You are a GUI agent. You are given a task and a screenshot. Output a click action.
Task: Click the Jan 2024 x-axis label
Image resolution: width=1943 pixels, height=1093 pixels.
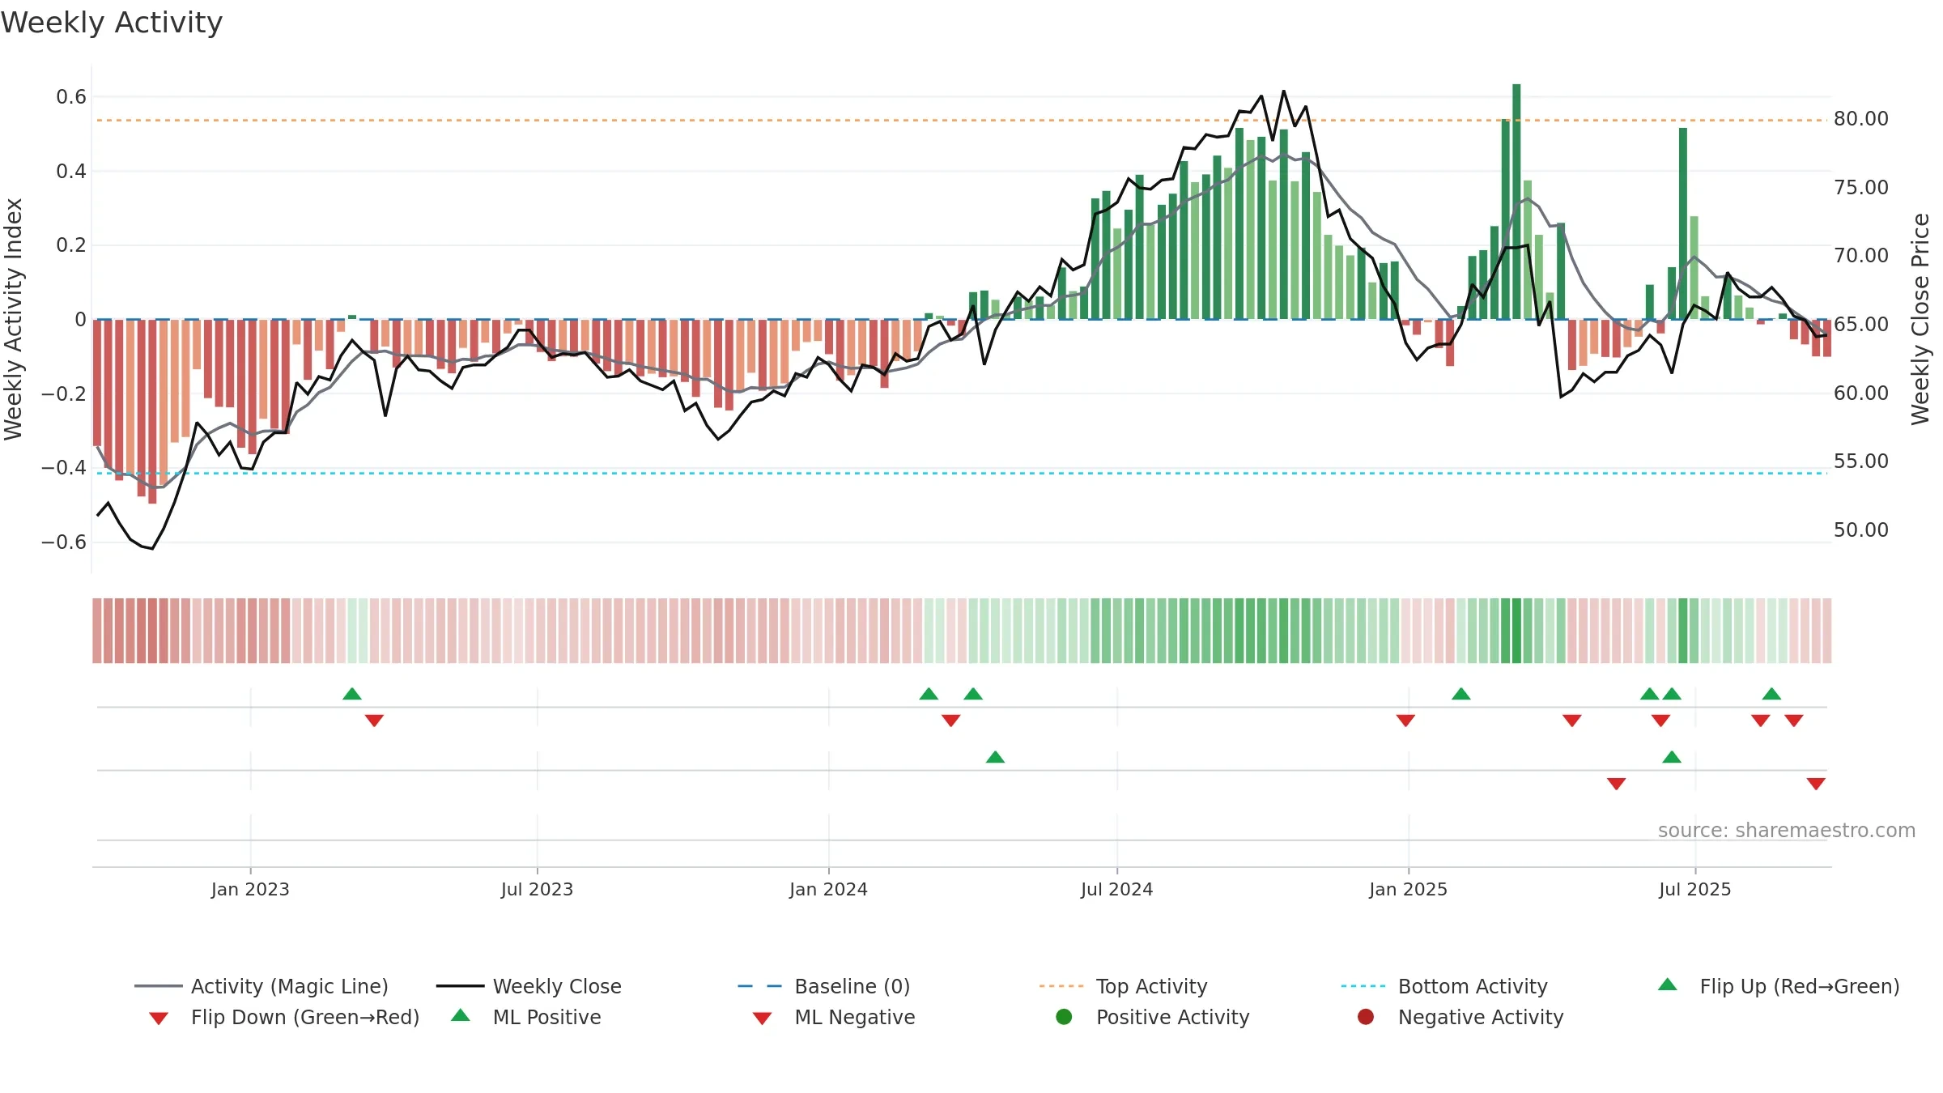(828, 890)
